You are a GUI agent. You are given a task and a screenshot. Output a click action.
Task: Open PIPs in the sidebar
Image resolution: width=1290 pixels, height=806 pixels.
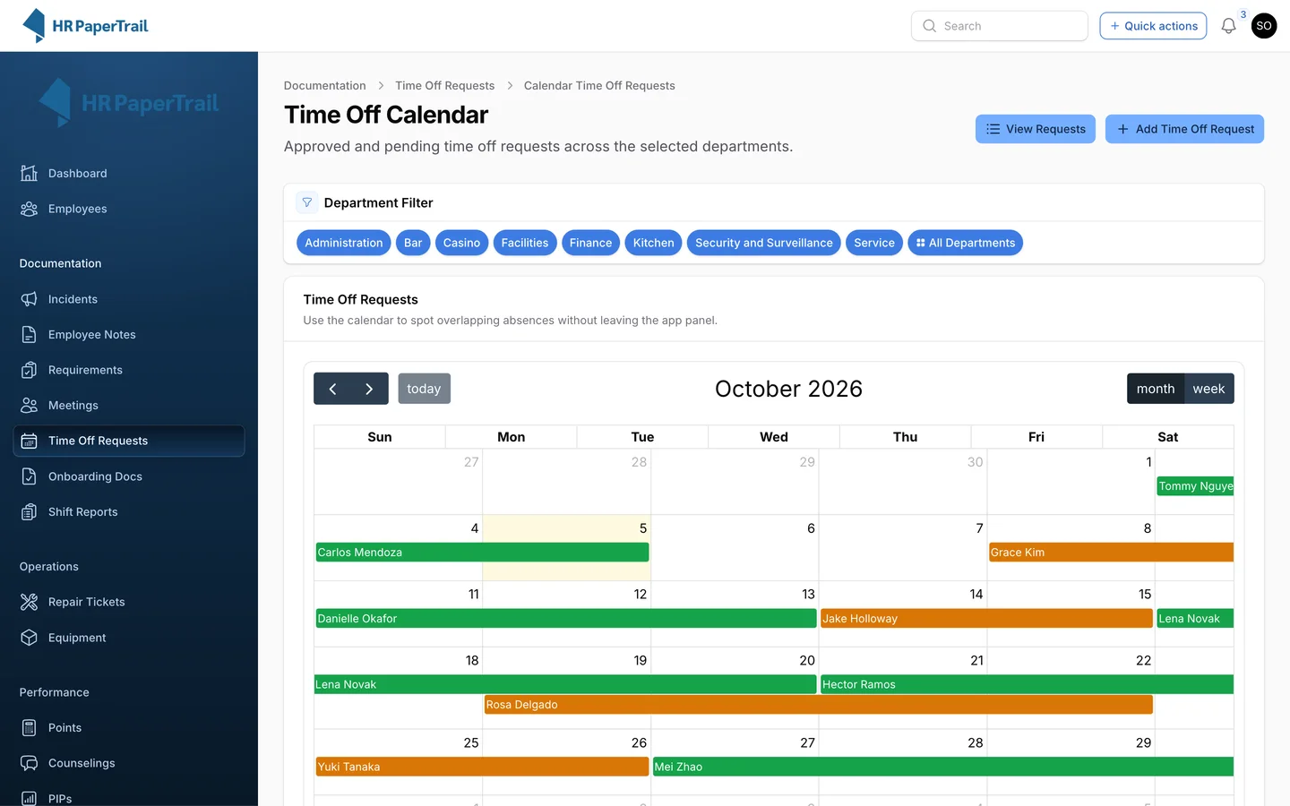tap(129, 798)
